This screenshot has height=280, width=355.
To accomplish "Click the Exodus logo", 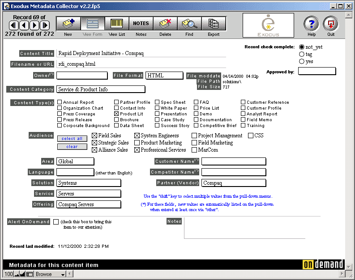I will coord(268,25).
